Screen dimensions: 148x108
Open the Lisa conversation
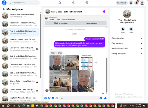point(20,49)
